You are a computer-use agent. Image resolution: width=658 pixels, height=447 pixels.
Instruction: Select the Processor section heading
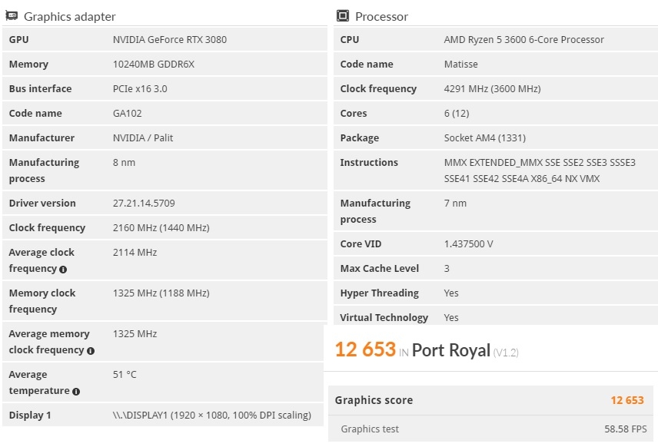381,16
